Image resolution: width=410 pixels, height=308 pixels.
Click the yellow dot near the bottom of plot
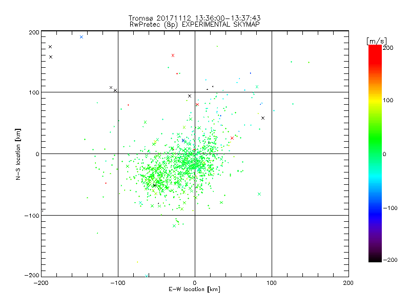tap(137, 262)
